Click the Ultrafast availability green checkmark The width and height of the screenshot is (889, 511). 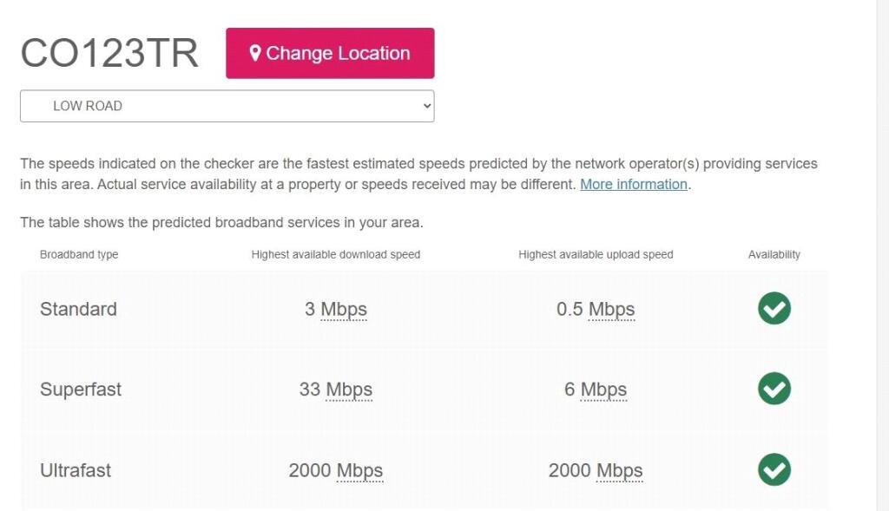tap(774, 470)
